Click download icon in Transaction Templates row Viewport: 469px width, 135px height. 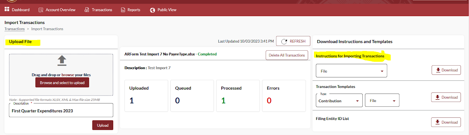pos(438,97)
